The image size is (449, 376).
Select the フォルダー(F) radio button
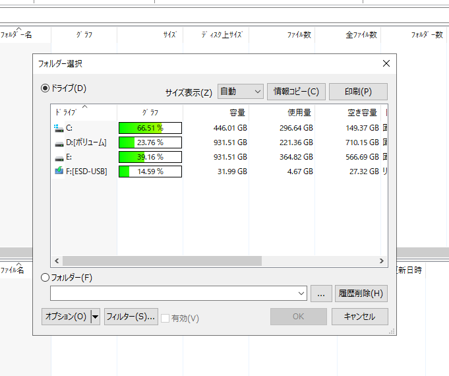click(45, 278)
